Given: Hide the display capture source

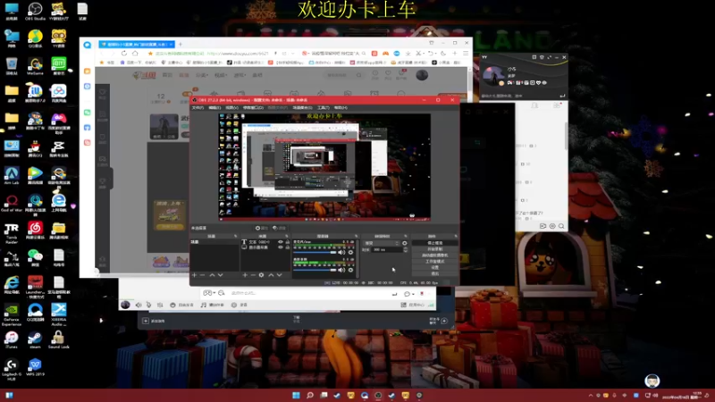Looking at the screenshot, I should [x=281, y=247].
